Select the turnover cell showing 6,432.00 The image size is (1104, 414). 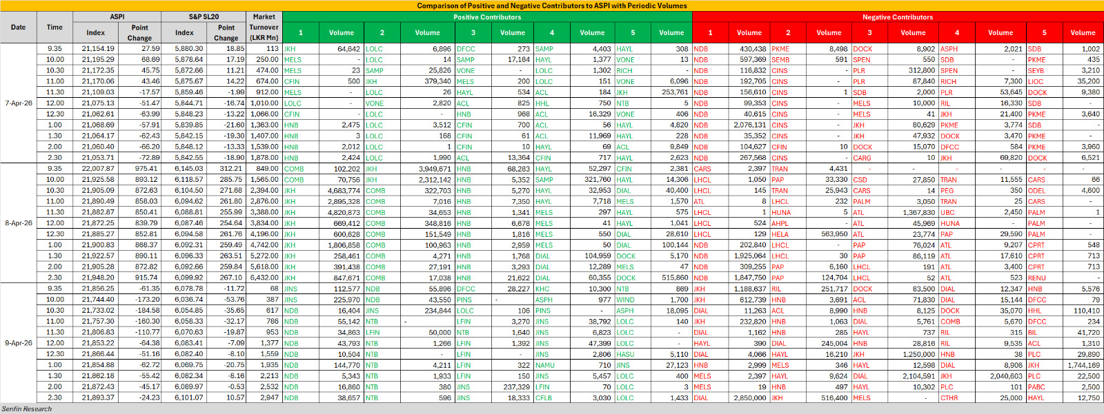264,278
